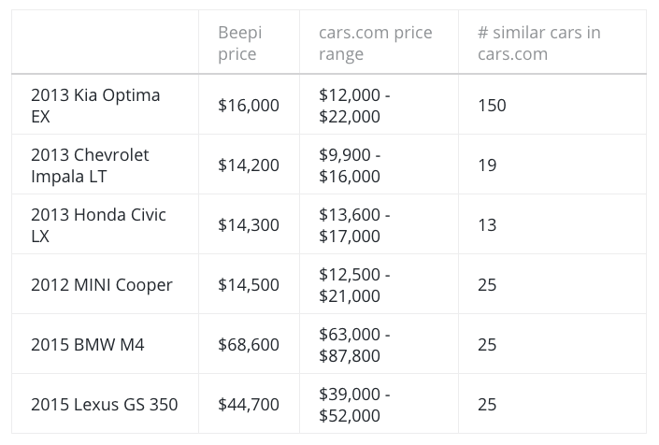
Task: Click the $14,200 Beepi price
Action: (x=249, y=165)
